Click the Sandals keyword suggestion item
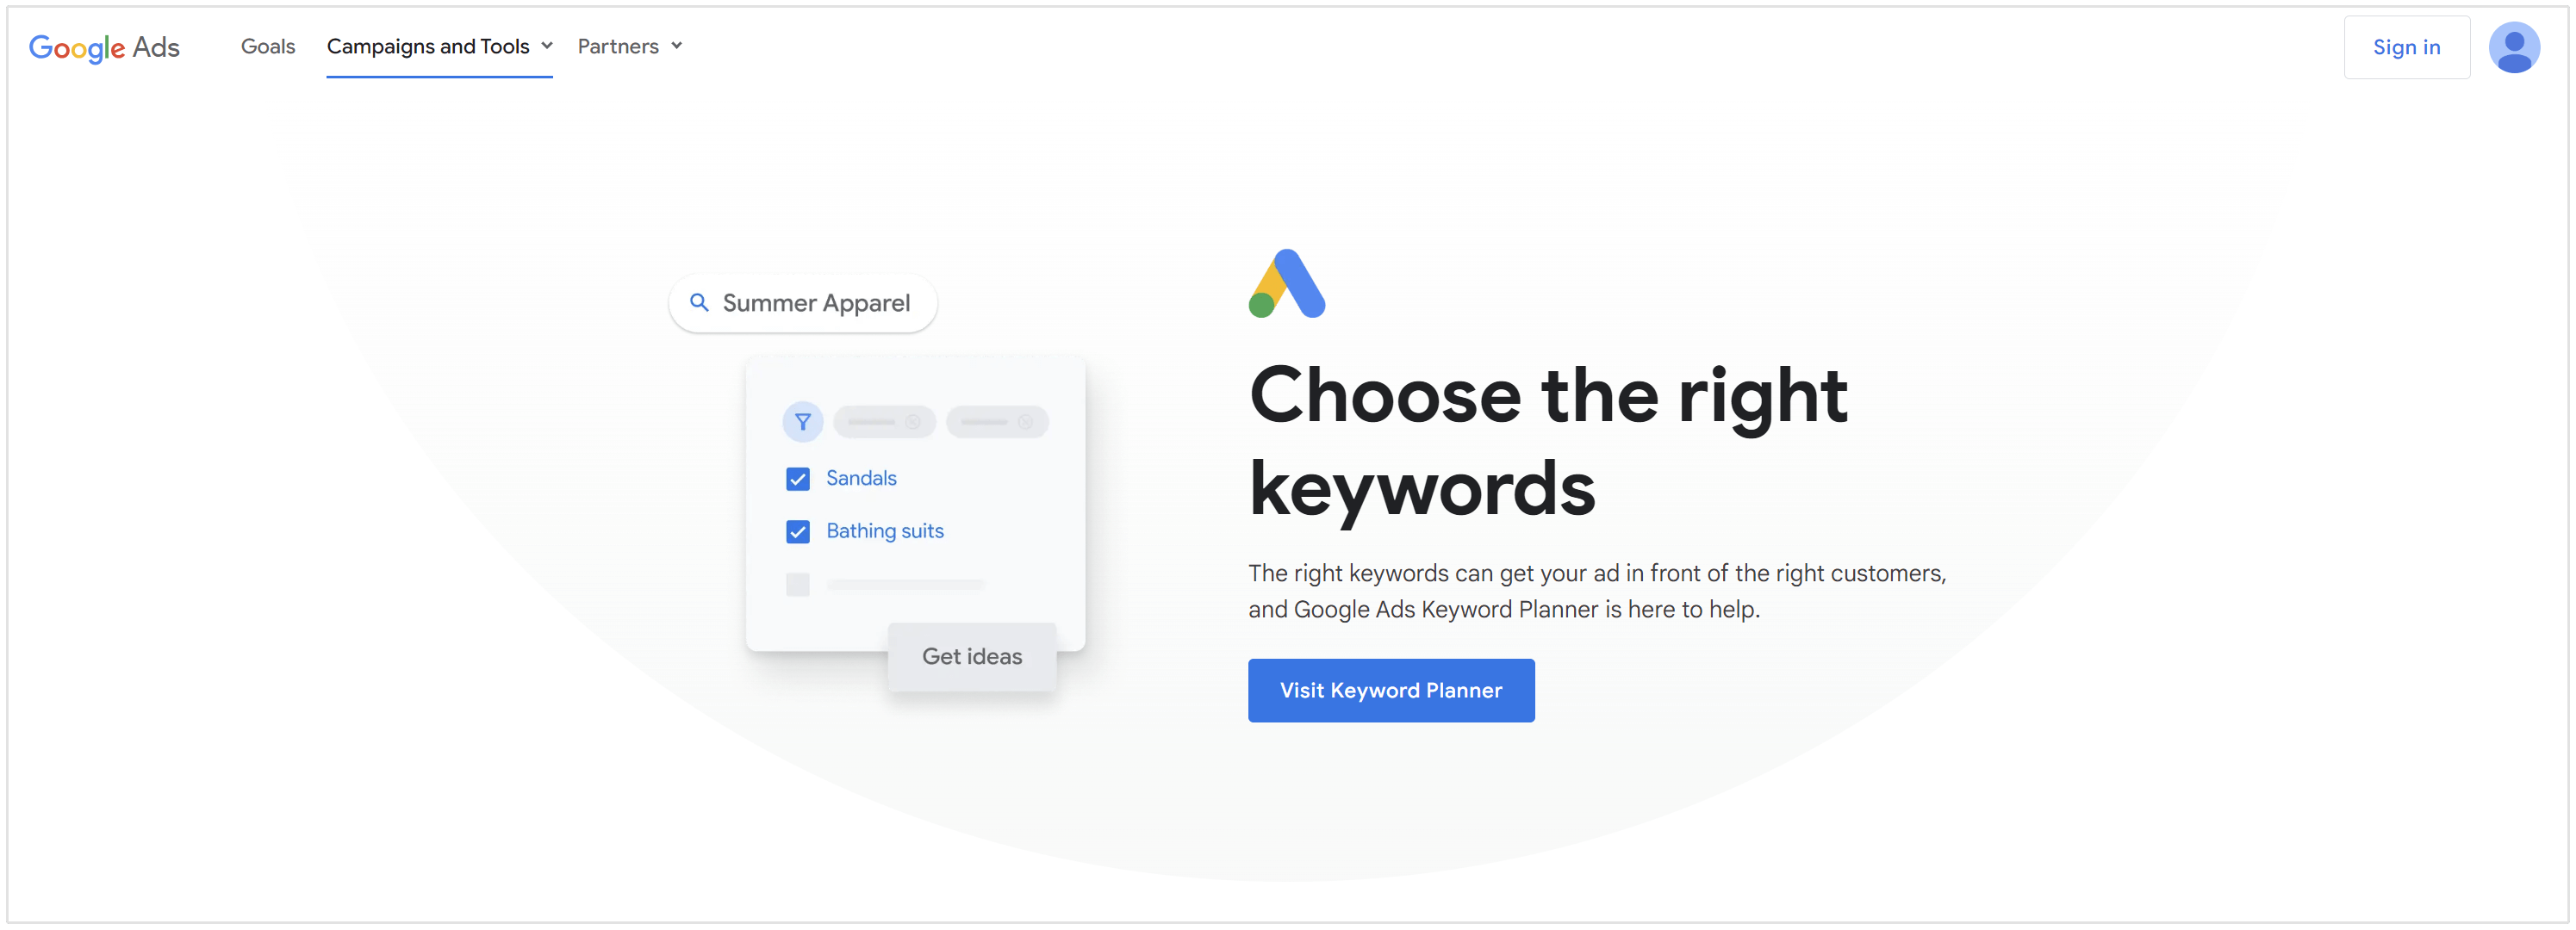Screen dimensions: 2576x930 [859, 478]
